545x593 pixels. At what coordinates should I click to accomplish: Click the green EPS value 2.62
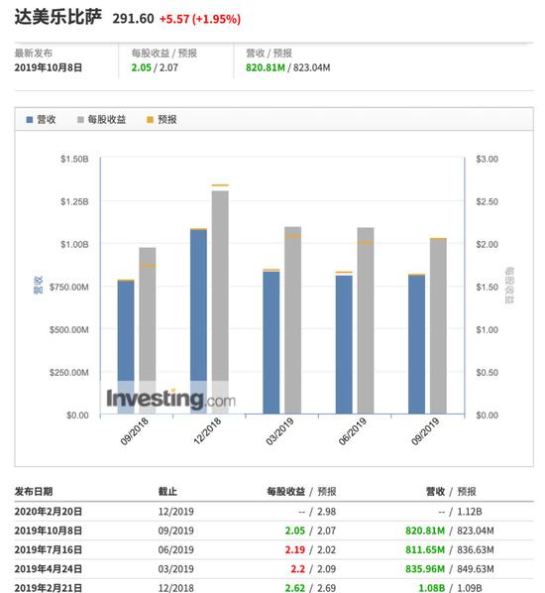(x=295, y=588)
